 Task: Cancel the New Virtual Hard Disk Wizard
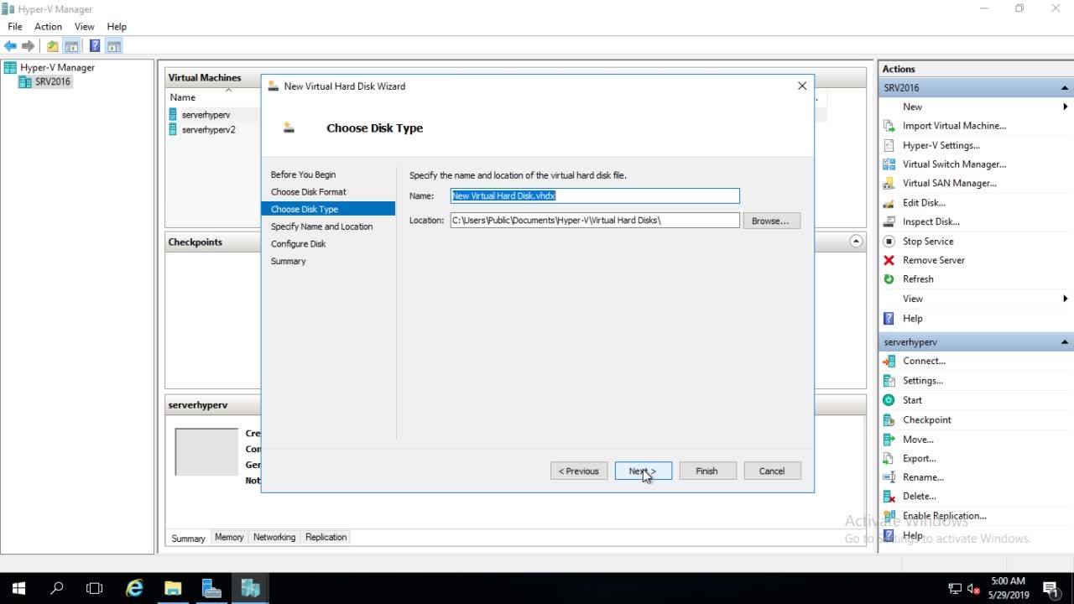click(x=772, y=471)
